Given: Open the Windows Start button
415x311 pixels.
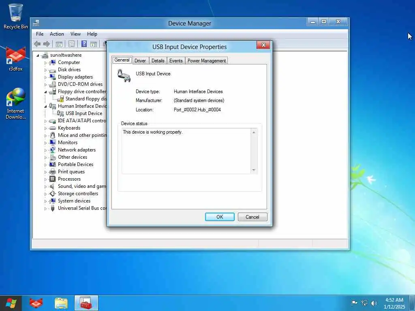Looking at the screenshot, I should coord(11,303).
